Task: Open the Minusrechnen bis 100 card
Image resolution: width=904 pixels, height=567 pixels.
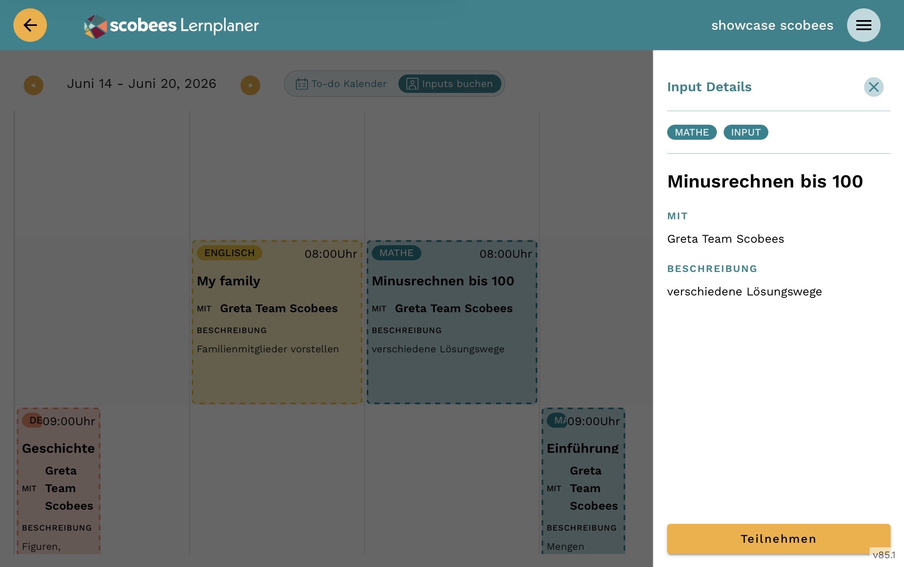Action: click(x=452, y=322)
